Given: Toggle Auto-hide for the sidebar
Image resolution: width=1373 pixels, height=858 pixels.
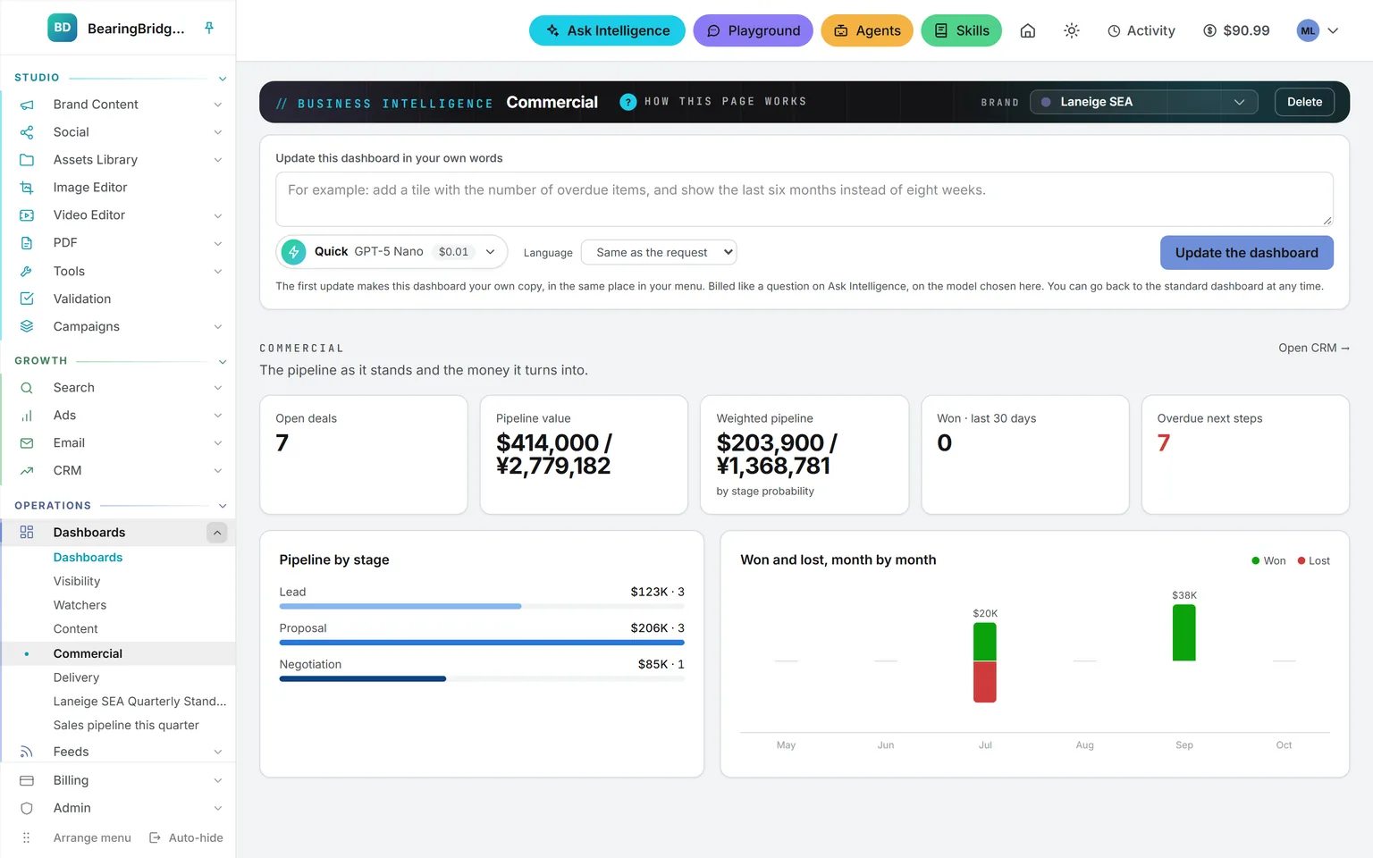Looking at the screenshot, I should (186, 837).
